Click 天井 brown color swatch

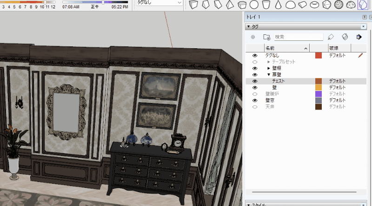click(319, 107)
